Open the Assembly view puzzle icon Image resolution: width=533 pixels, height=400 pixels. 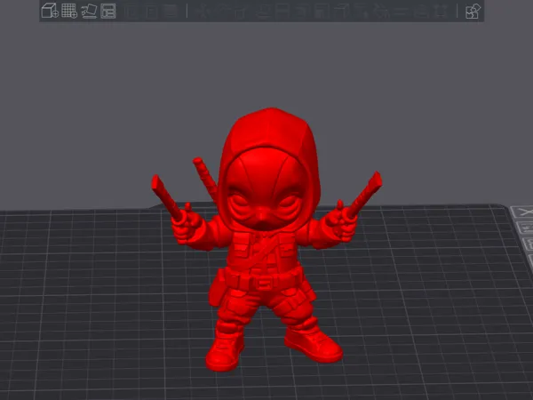[473, 12]
